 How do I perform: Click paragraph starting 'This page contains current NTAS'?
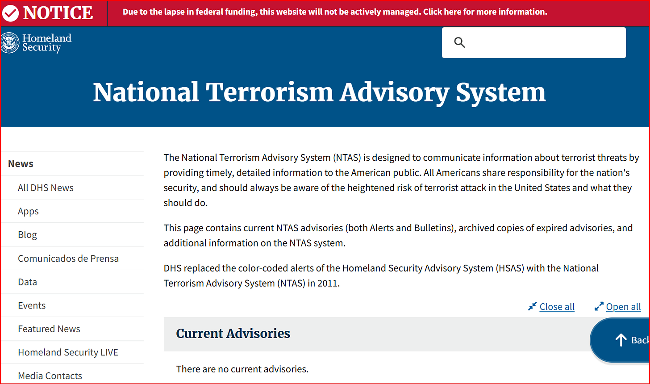coord(398,235)
